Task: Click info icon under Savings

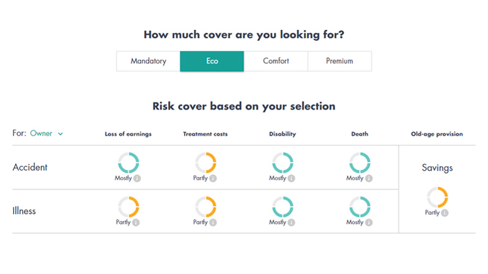Action: [x=445, y=213]
